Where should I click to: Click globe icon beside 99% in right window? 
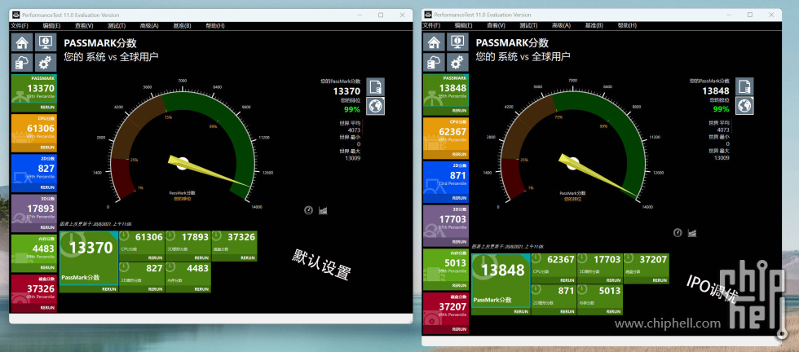pyautogui.click(x=744, y=106)
